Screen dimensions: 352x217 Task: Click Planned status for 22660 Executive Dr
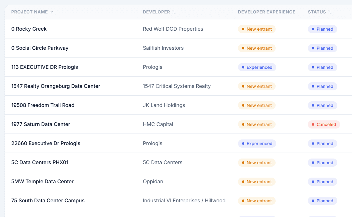(x=322, y=144)
